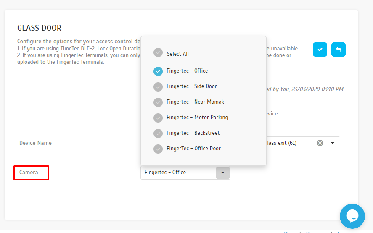Select Fingertec – Near Mamak camera

click(158, 102)
